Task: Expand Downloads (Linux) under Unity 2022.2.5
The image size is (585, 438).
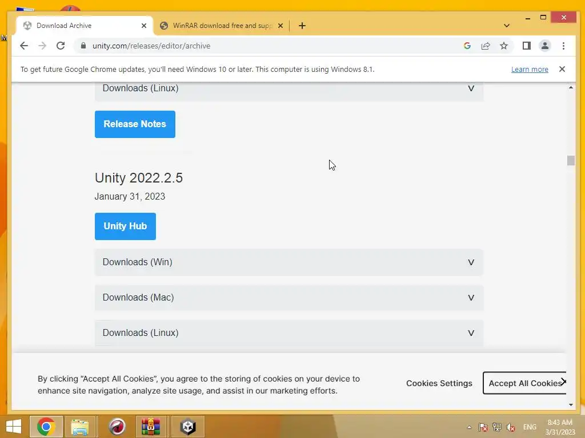Action: [x=289, y=333]
